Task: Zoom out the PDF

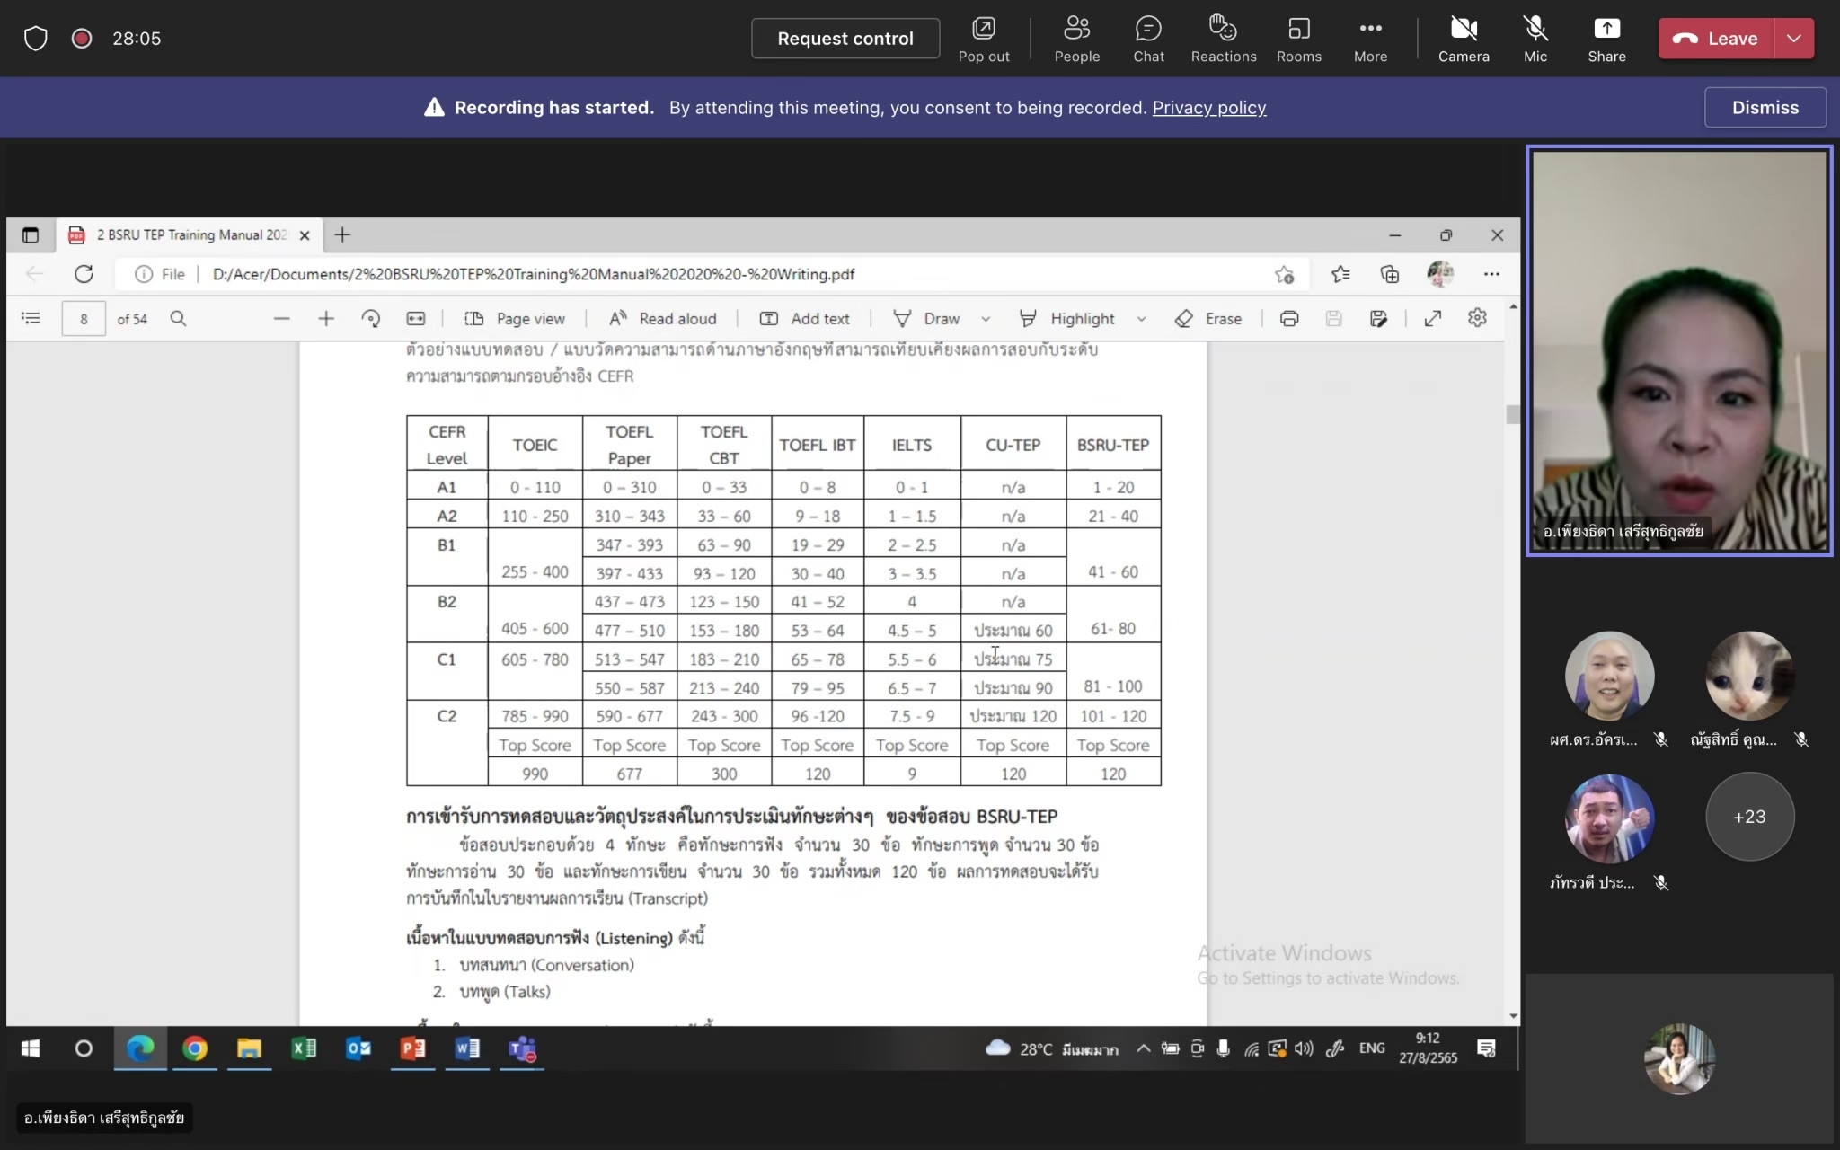Action: tap(281, 318)
